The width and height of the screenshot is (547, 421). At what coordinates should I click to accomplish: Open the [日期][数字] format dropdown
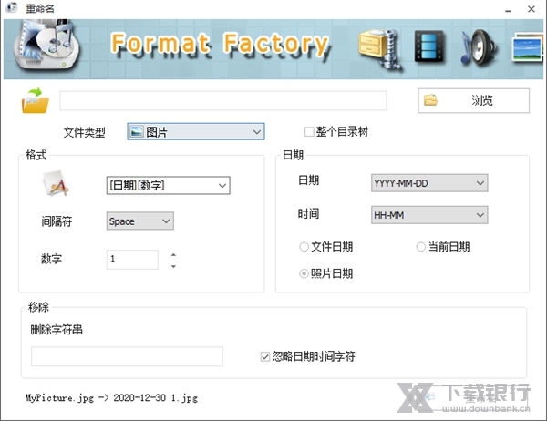pyautogui.click(x=168, y=185)
